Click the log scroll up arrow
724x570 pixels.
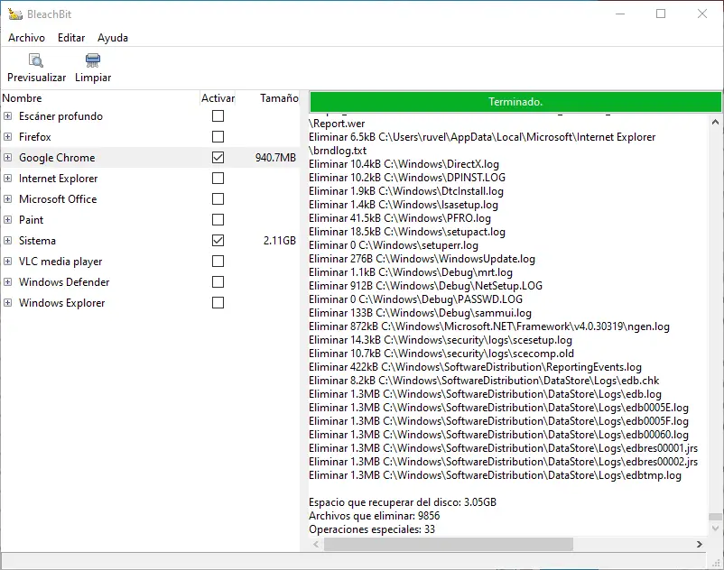pyautogui.click(x=715, y=123)
